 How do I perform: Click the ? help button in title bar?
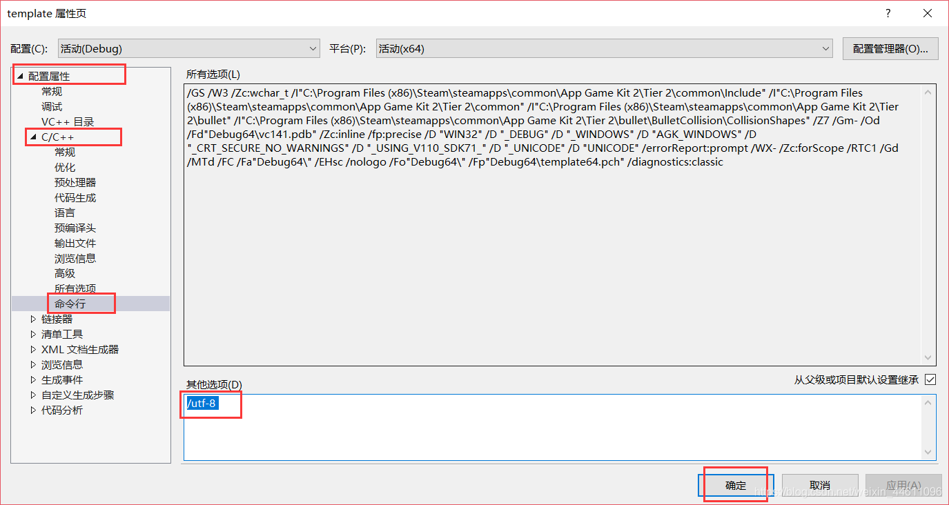click(888, 13)
